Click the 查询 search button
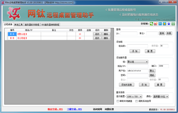The image size is (178, 113). click(162, 33)
